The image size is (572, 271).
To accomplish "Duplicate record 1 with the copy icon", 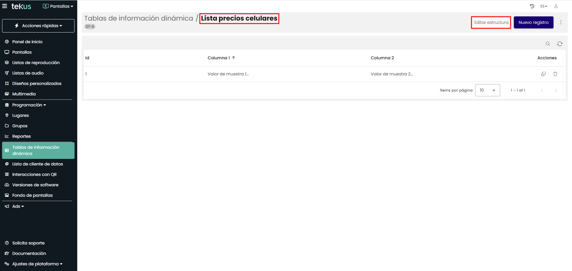I will [543, 74].
